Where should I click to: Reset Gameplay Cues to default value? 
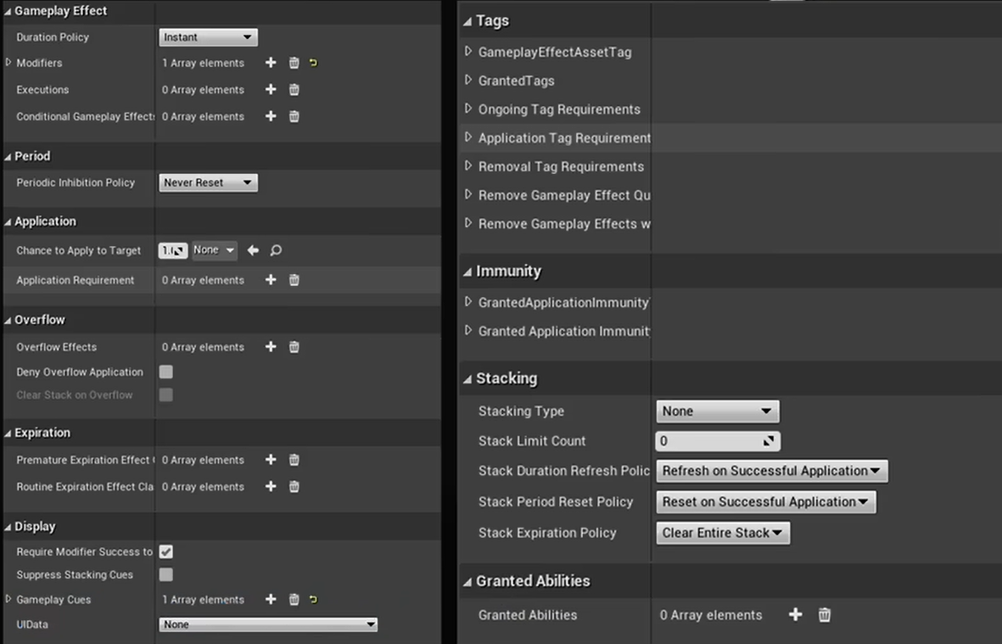pyautogui.click(x=313, y=600)
